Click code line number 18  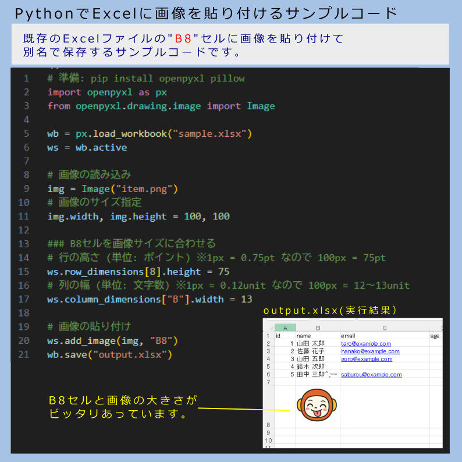pos(24,313)
